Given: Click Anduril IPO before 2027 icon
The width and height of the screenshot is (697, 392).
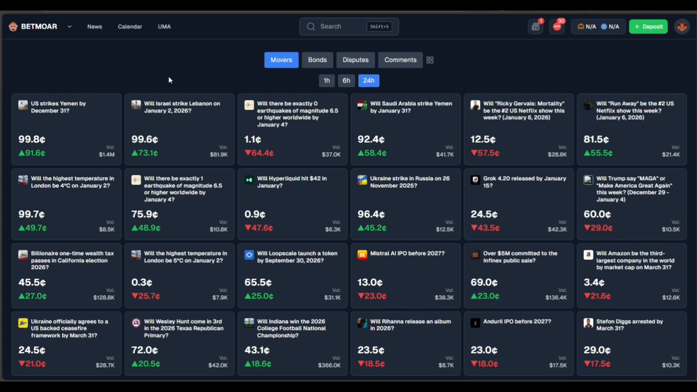Looking at the screenshot, I should [475, 323].
